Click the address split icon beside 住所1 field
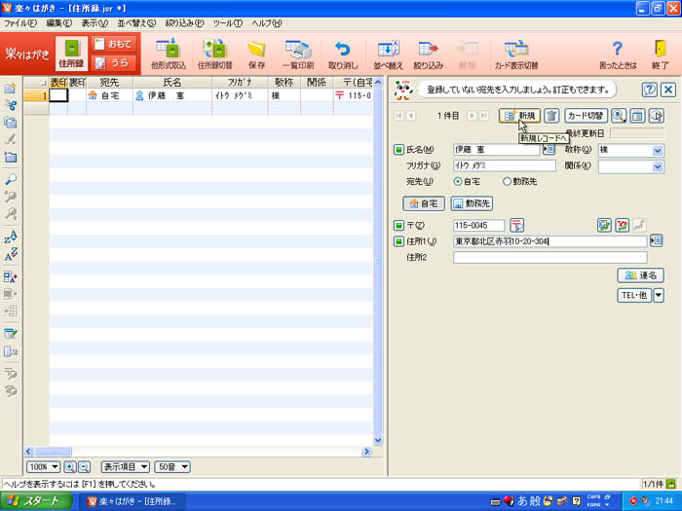 pyautogui.click(x=657, y=240)
